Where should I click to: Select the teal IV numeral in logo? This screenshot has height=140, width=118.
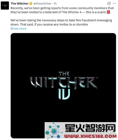pos(64,94)
